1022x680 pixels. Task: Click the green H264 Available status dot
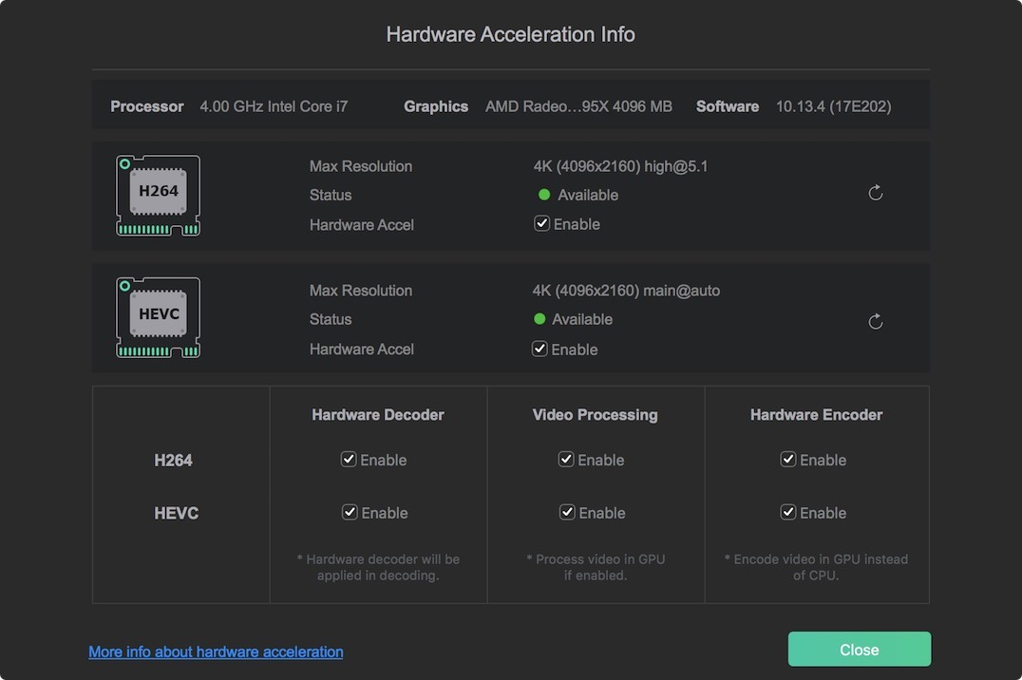(544, 195)
